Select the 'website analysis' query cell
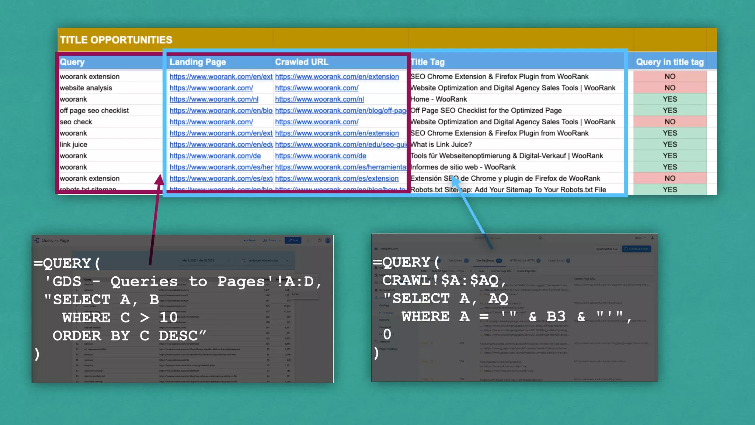755x425 pixels. pos(110,88)
